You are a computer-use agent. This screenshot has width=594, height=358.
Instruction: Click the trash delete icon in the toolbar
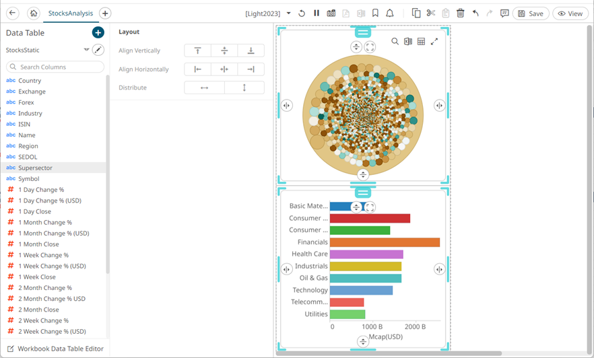pos(461,13)
